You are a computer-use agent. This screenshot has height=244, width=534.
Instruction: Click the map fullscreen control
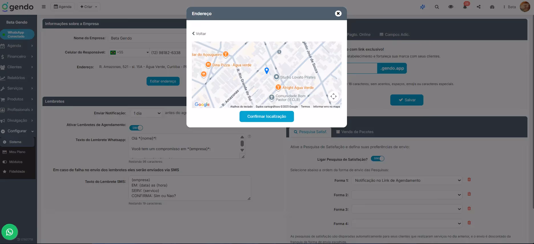pos(333,96)
